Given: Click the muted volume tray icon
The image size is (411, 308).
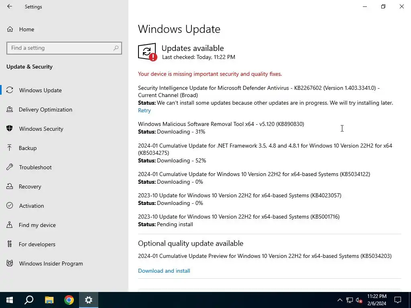Looking at the screenshot, I should tap(359, 300).
